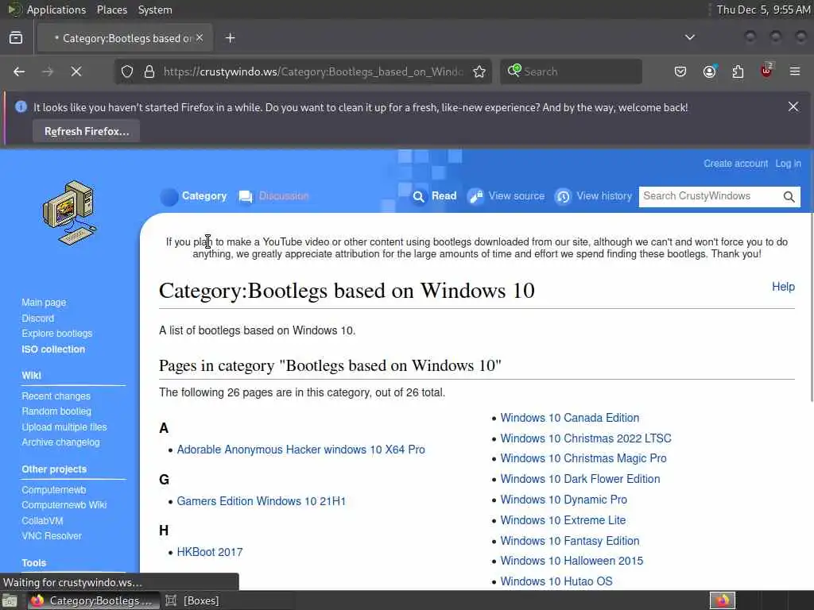Open the Pocket save icon
The width and height of the screenshot is (814, 610).
[680, 71]
